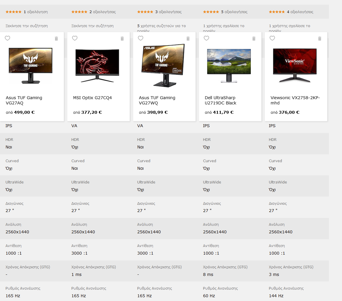Image resolution: width=342 pixels, height=301 pixels.
Task: Delete Viewsonic VX2758-2KP-mhd from comparison
Action: (x=320, y=38)
